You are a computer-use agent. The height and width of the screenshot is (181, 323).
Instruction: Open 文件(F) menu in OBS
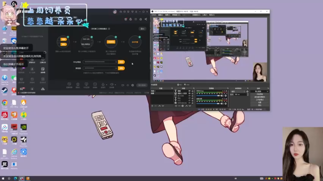pyautogui.click(x=154, y=15)
